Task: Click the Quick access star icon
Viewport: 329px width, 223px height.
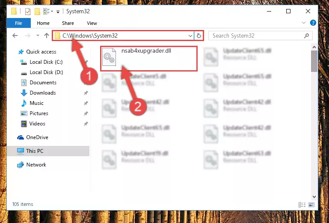Action: pos(21,52)
